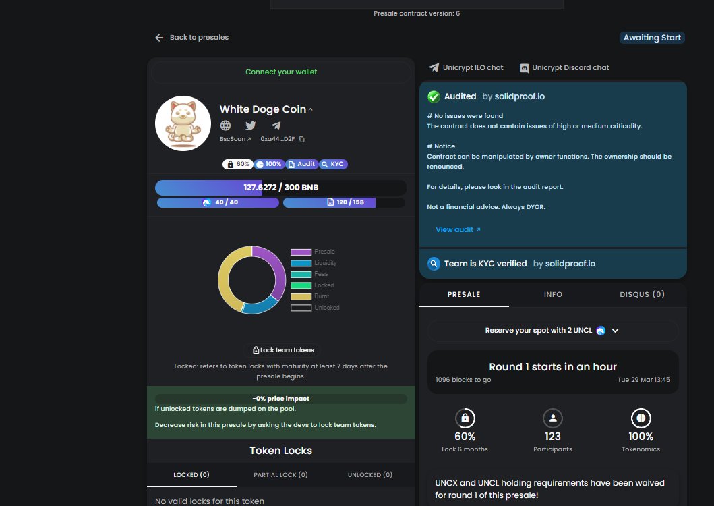Click the blue Liquidity legend swatch
The height and width of the screenshot is (506, 714).
tap(301, 263)
